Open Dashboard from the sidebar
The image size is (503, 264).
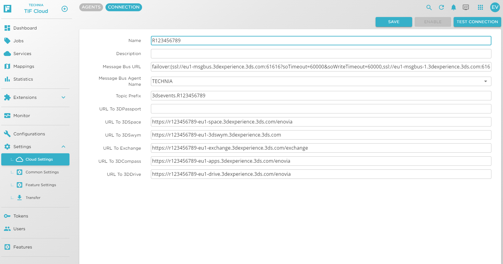point(25,28)
